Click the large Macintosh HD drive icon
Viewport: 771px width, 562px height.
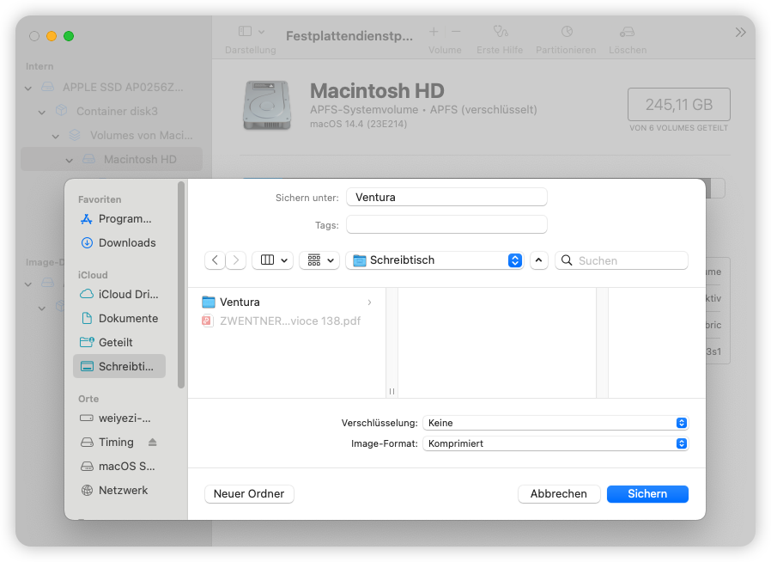pyautogui.click(x=266, y=106)
